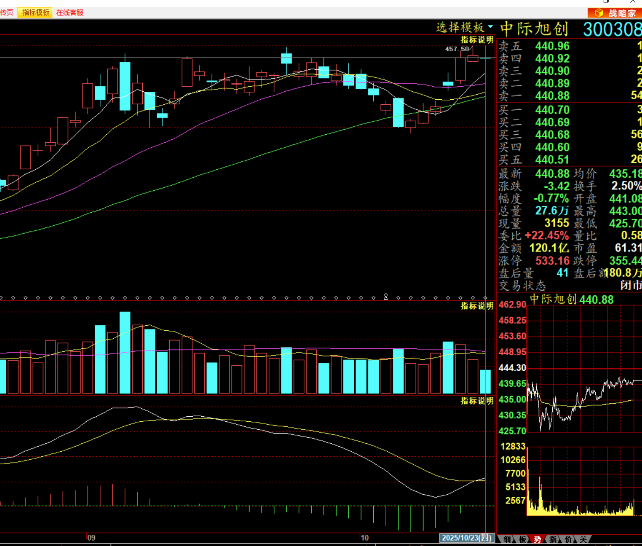Image resolution: width=642 pixels, height=546 pixels.
Task: Click the 传页 menu item
Action: (x=7, y=13)
